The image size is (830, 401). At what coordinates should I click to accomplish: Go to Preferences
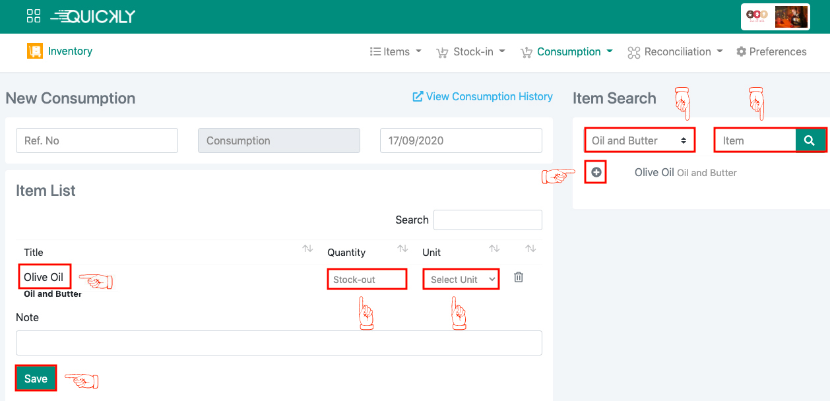coord(771,51)
